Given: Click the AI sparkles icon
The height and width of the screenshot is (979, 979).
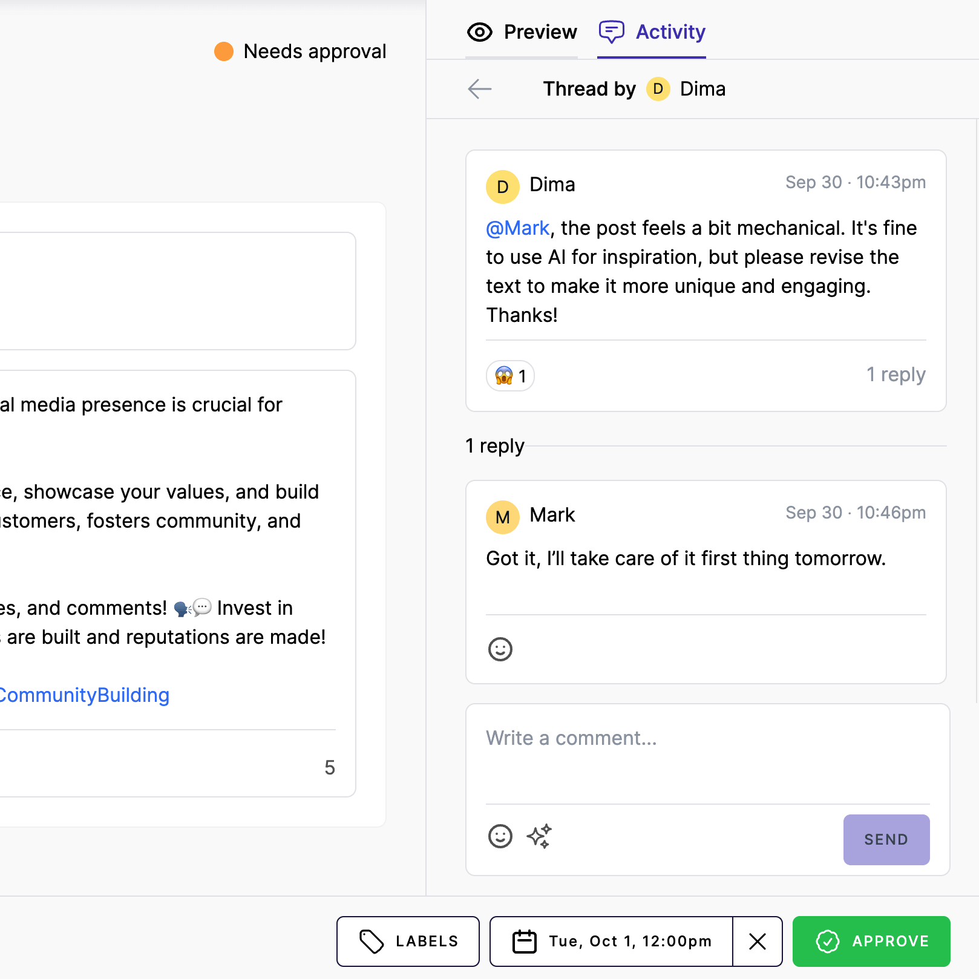Looking at the screenshot, I should coord(539,836).
